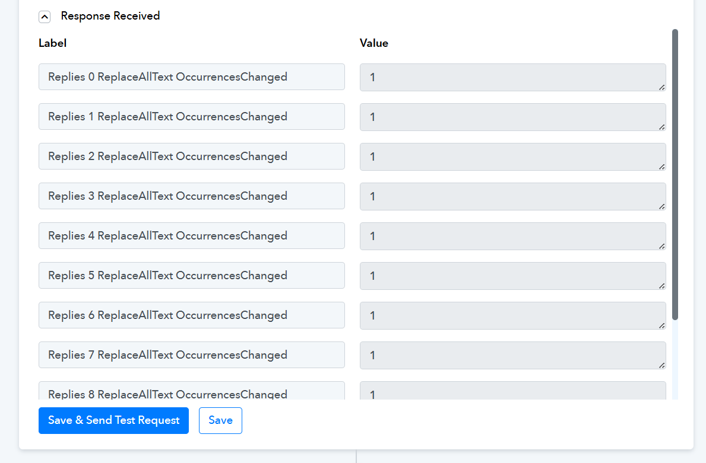Grab resize handle of Replies 6 value box
The width and height of the screenshot is (706, 463).
tap(662, 326)
